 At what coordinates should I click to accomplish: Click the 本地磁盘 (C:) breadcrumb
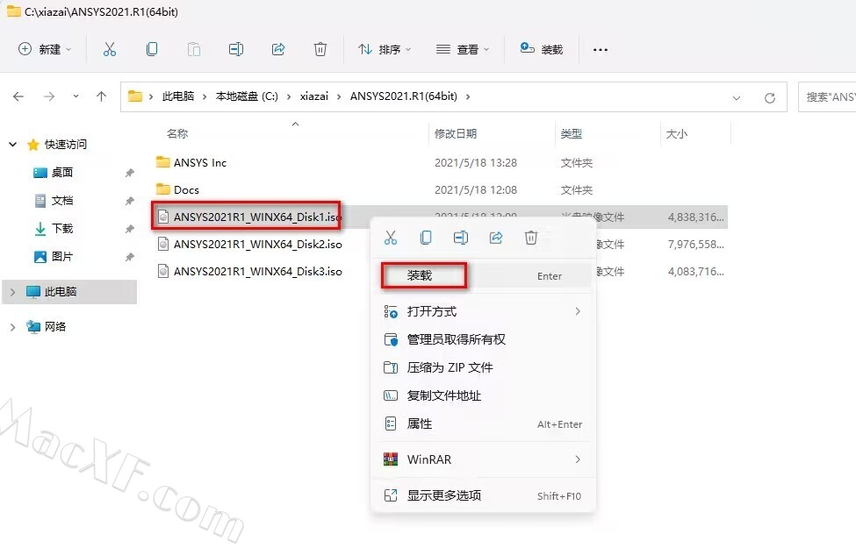point(247,96)
